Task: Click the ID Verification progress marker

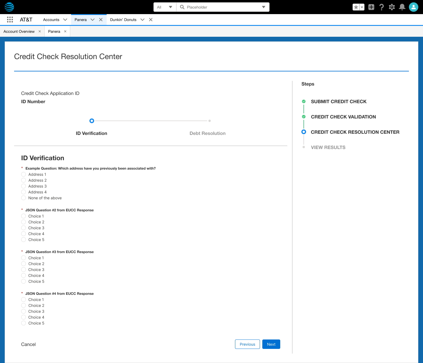Action: (x=92, y=121)
